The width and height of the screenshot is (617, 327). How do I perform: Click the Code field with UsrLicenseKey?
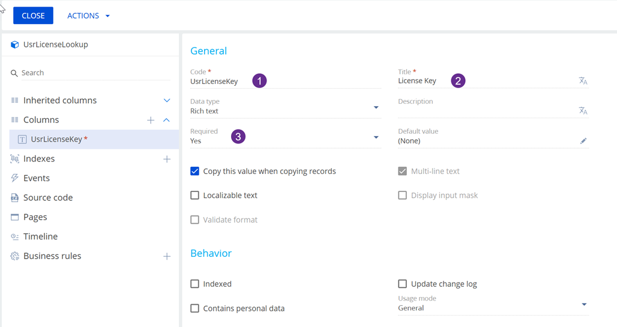(x=286, y=82)
